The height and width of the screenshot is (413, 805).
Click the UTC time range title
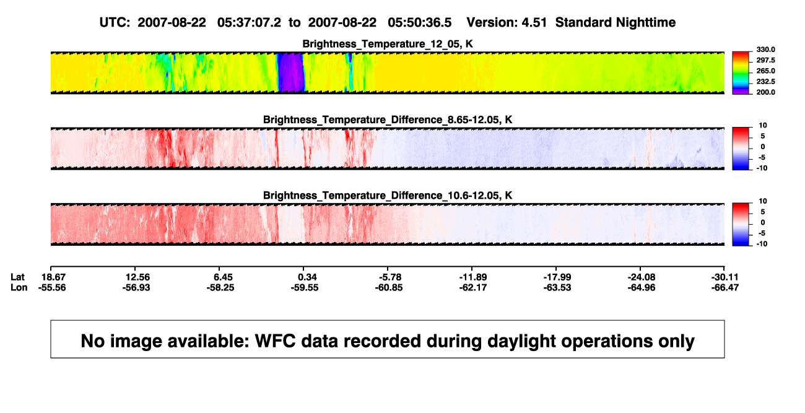coord(388,22)
